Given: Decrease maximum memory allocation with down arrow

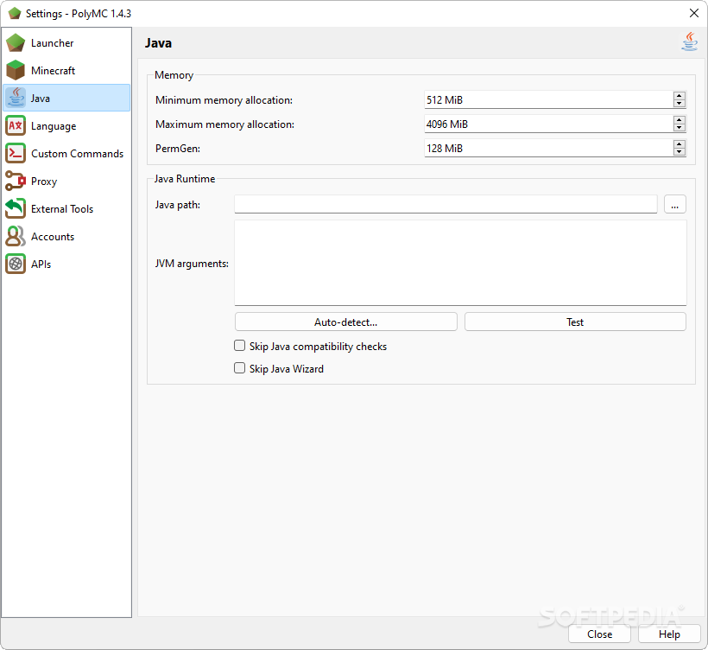Looking at the screenshot, I should coord(680,128).
